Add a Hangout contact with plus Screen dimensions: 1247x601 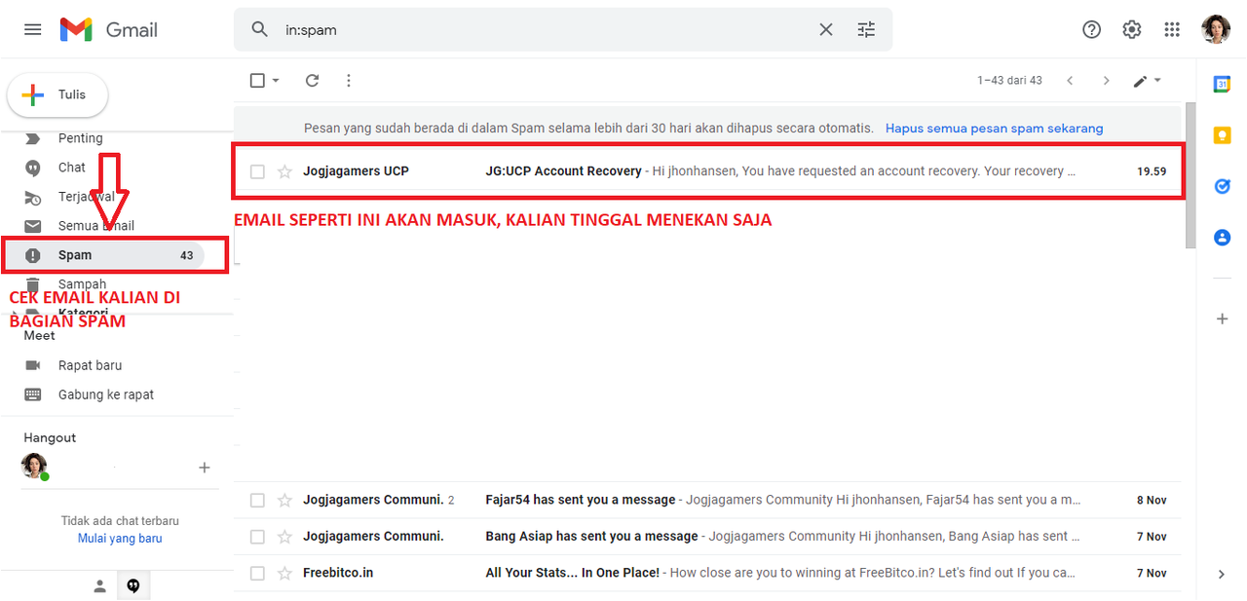coord(205,468)
